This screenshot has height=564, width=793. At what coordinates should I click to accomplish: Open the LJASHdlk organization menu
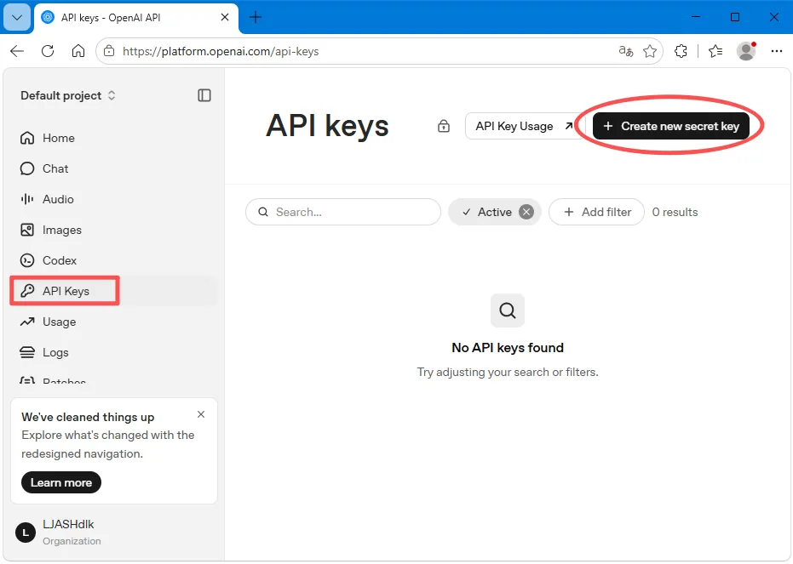pos(114,533)
